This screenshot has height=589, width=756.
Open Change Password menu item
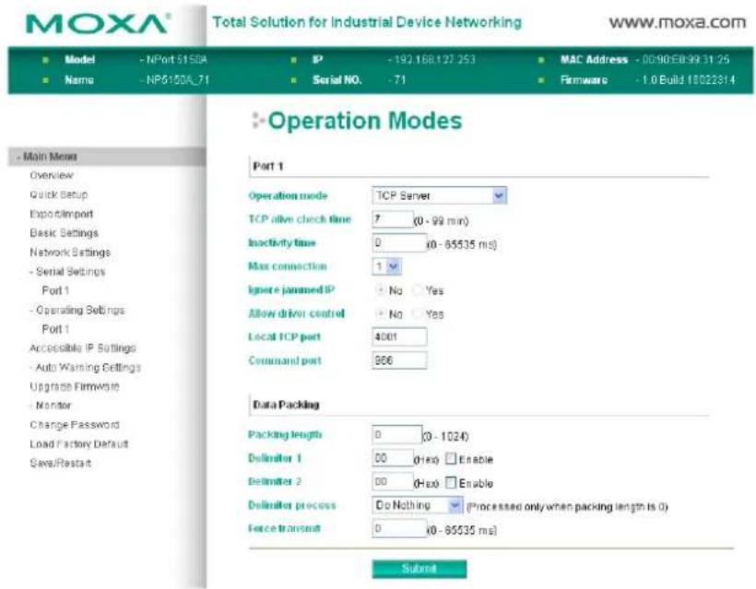75,425
